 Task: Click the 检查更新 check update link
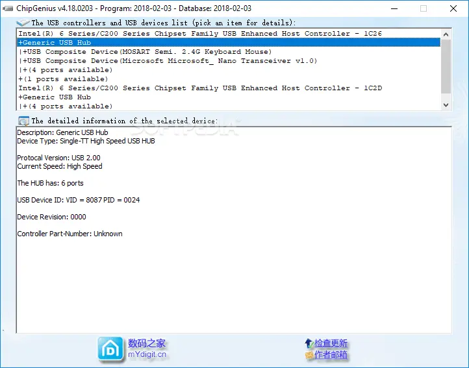point(331,343)
